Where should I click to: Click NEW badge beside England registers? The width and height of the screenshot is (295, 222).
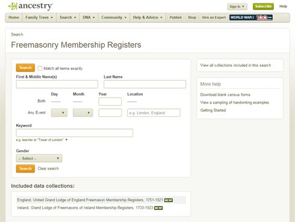(x=169, y=200)
